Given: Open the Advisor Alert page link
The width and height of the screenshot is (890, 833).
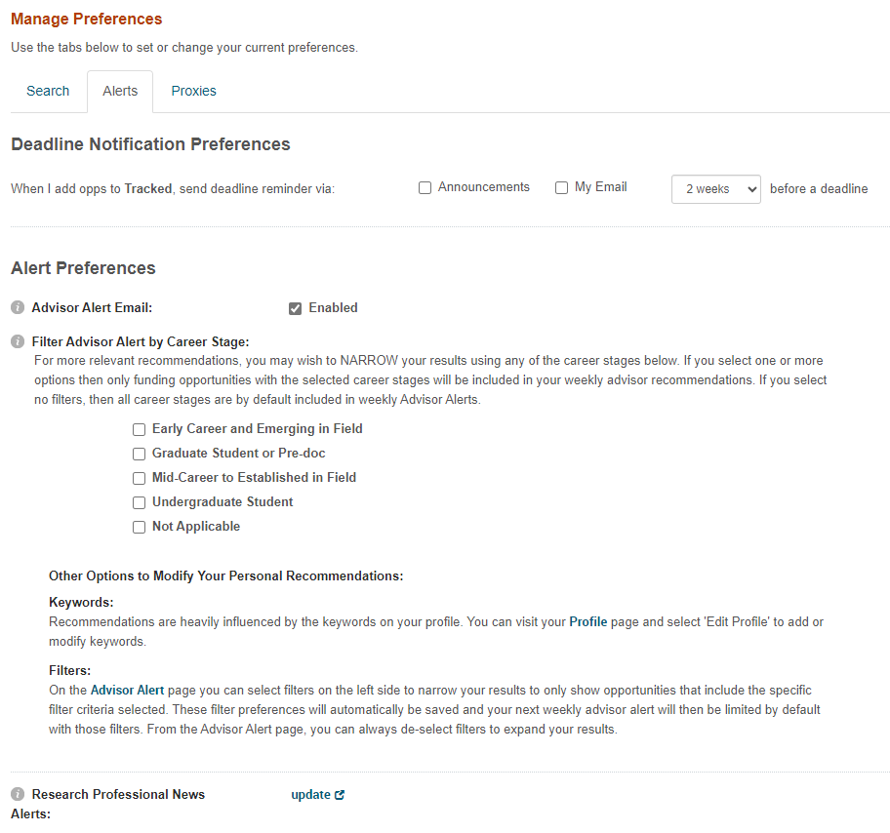Looking at the screenshot, I should click(127, 691).
